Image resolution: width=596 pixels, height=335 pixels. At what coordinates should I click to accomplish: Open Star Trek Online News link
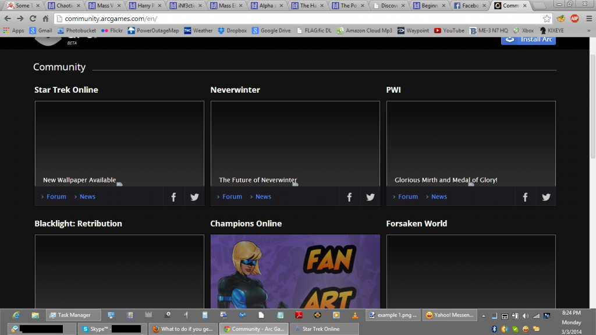tap(87, 196)
